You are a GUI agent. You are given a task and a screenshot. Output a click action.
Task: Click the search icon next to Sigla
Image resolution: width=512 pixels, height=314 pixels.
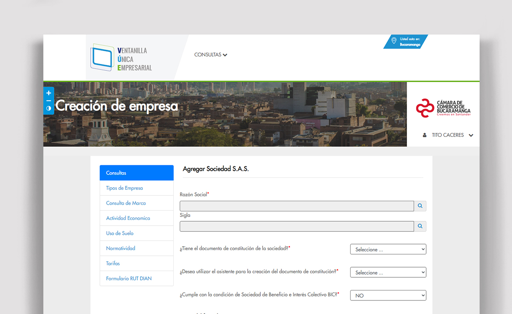(420, 226)
